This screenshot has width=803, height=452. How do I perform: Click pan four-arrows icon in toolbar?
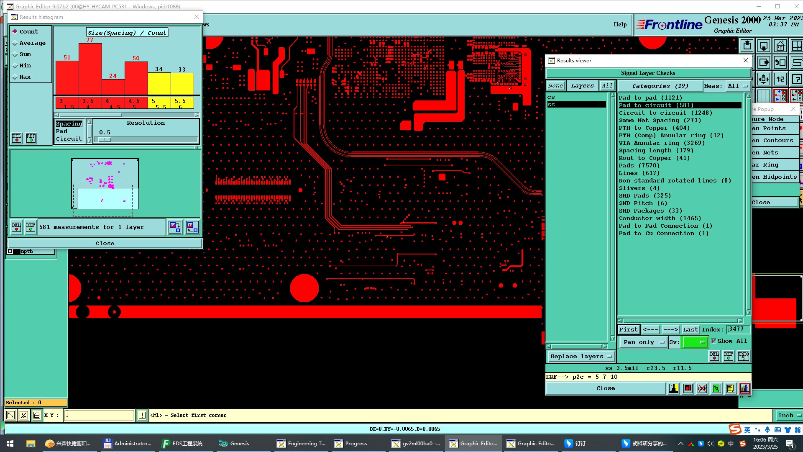pyautogui.click(x=764, y=79)
